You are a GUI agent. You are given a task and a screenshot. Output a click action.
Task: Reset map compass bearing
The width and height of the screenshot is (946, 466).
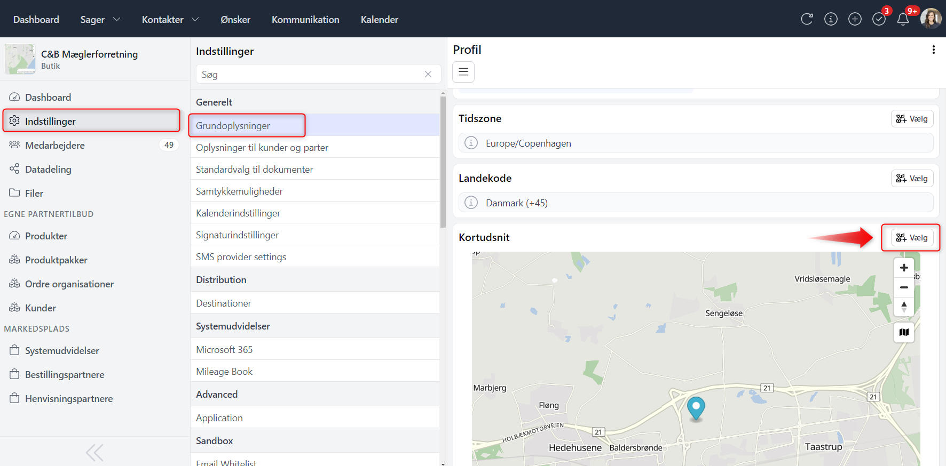[x=904, y=307]
